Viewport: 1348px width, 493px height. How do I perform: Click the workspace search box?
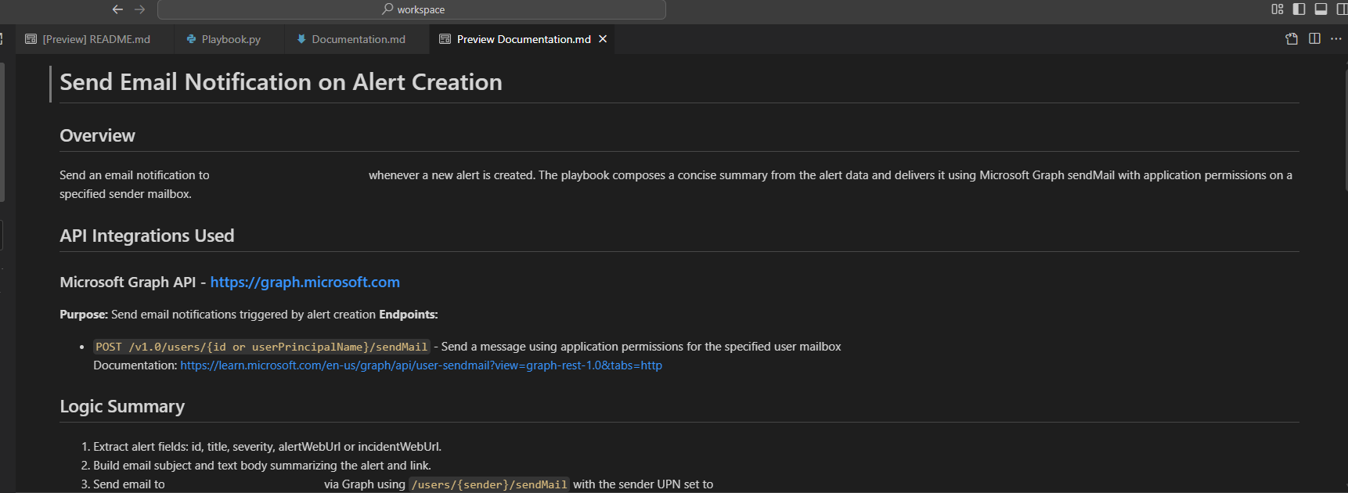412,9
